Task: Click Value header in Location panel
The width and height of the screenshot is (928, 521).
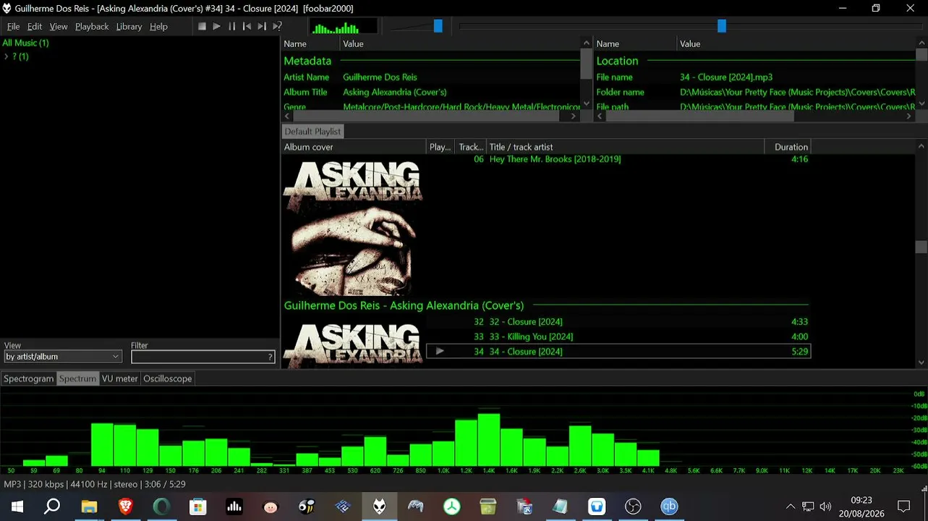Action: (796, 43)
